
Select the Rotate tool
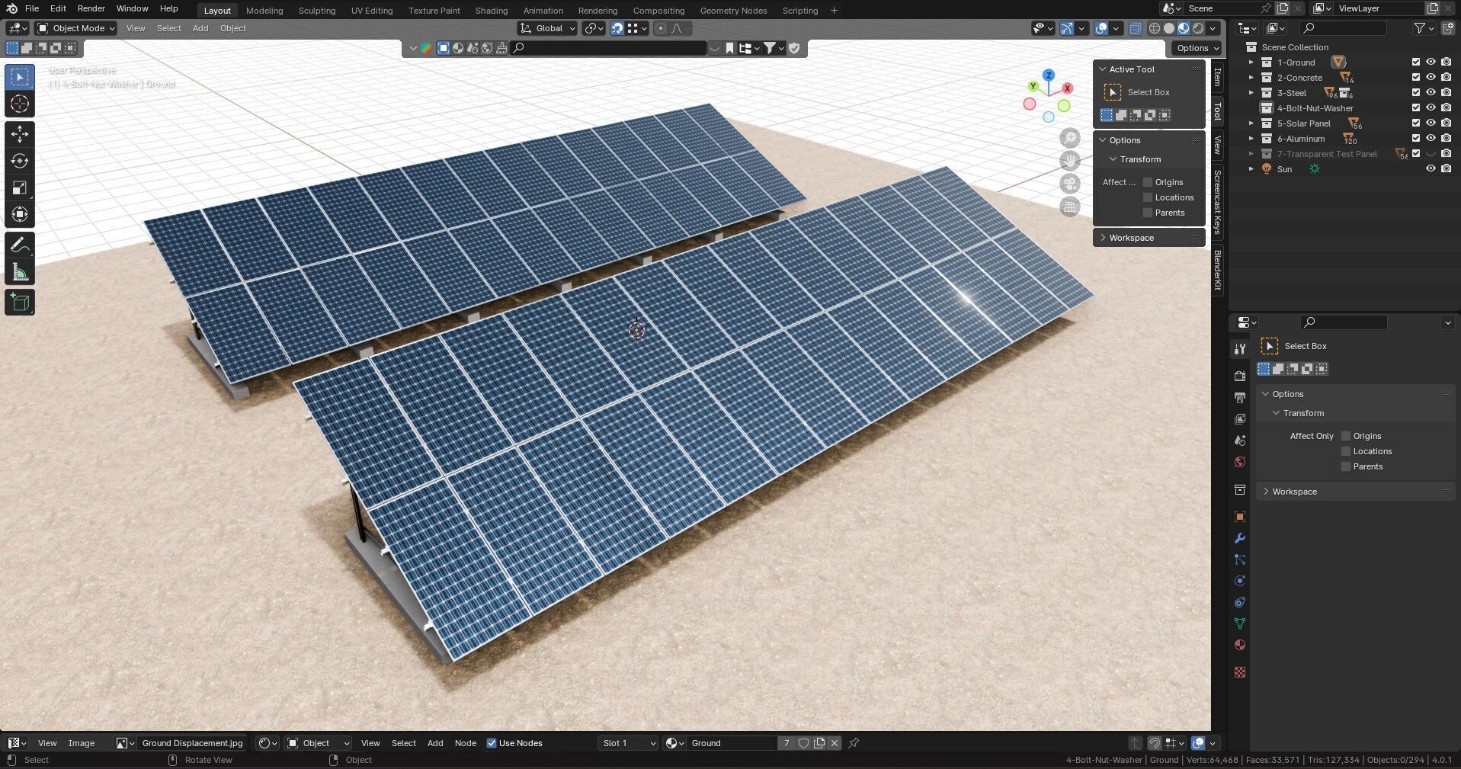coord(20,161)
